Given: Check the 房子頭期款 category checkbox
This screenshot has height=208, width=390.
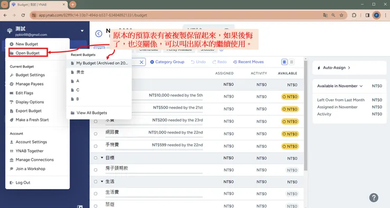Looking at the screenshot, I should pyautogui.click(x=95, y=170).
